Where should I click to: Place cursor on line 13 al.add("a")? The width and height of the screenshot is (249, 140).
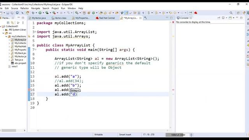(68, 76)
